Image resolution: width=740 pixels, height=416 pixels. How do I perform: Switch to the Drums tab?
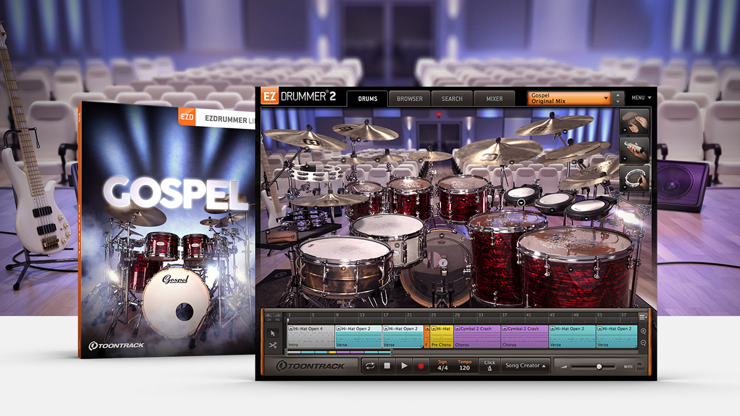[368, 99]
